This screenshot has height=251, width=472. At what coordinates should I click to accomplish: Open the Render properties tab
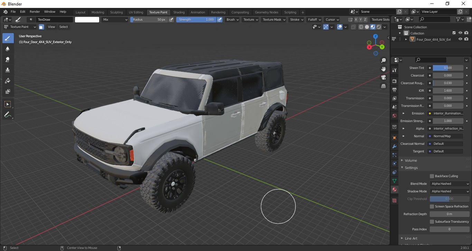[395, 81]
